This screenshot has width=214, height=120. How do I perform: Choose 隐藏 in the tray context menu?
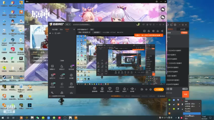(x=186, y=101)
